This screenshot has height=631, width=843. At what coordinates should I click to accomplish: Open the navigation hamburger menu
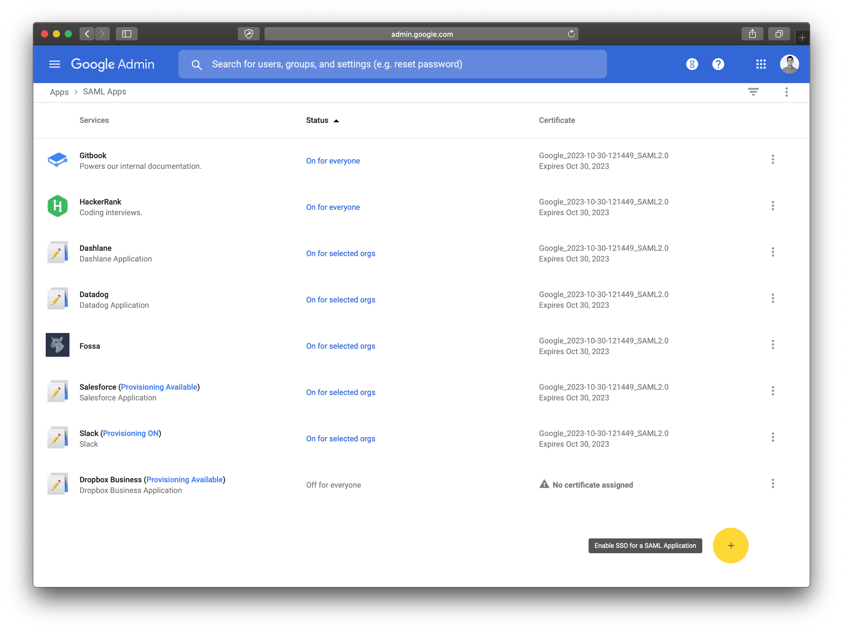tap(55, 64)
